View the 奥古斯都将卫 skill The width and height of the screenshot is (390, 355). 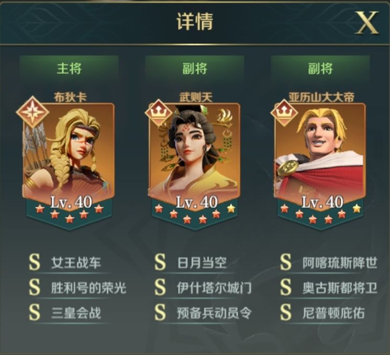tap(340, 288)
